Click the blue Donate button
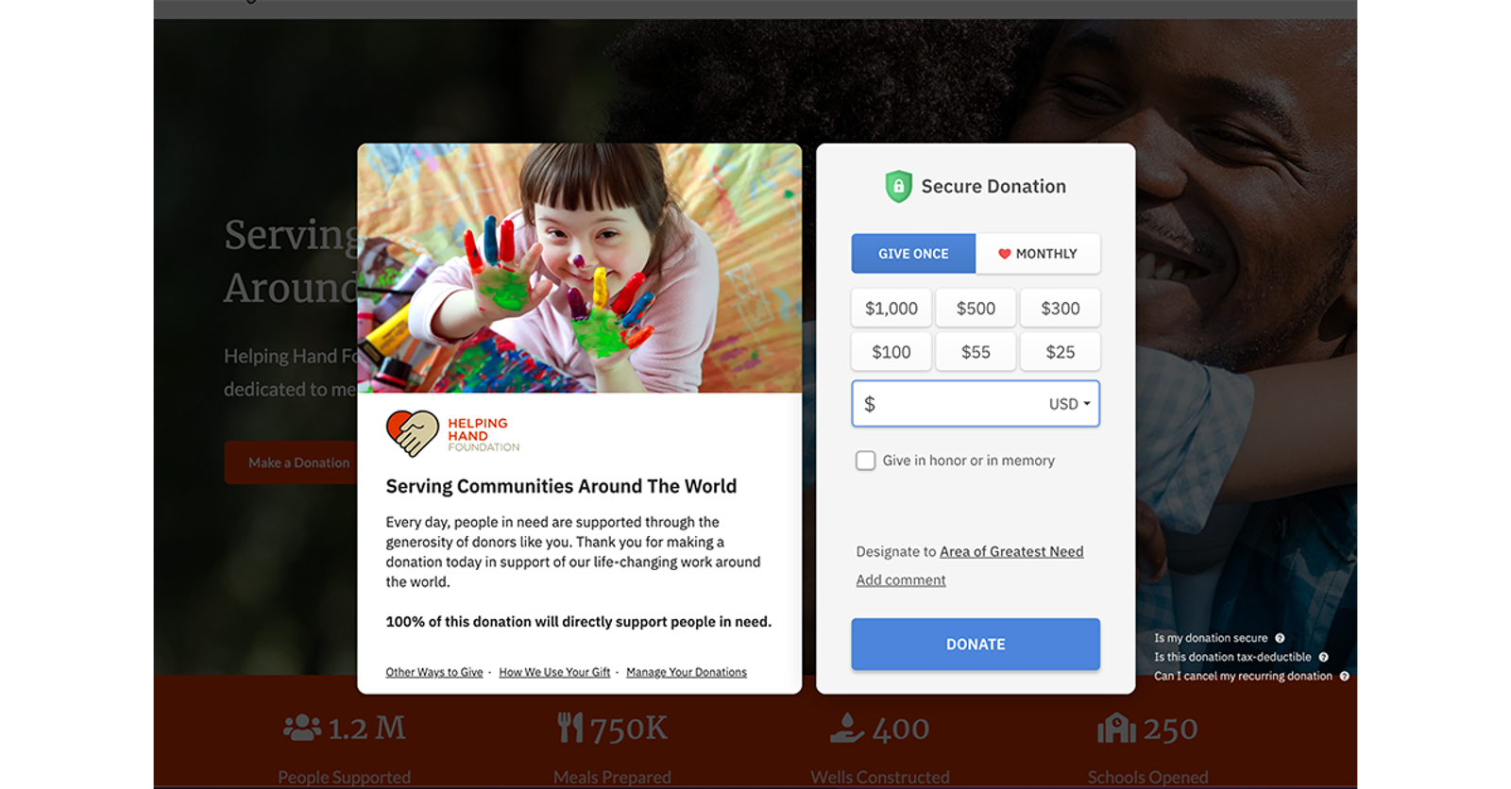This screenshot has height=789, width=1511. tap(976, 645)
